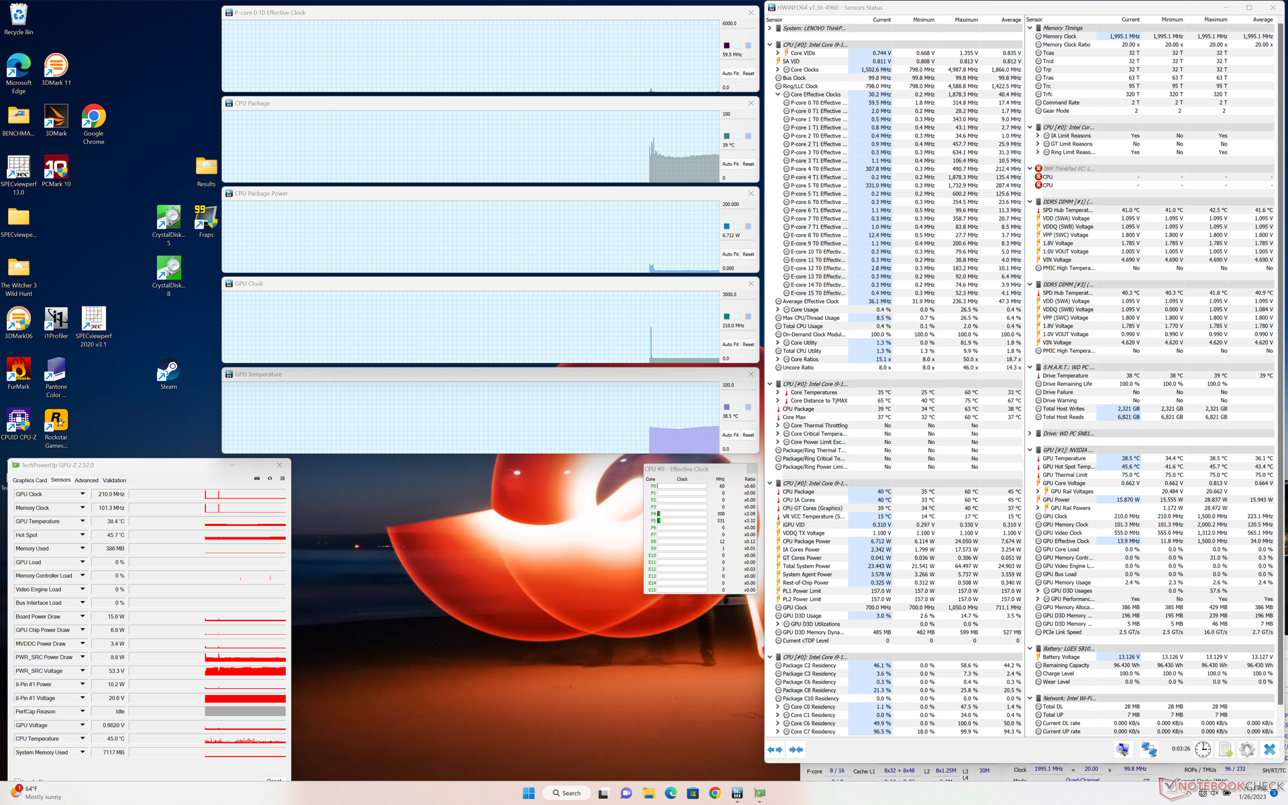
Task: Open HWiNFO sensor search monitor icon
Action: click(x=1123, y=749)
